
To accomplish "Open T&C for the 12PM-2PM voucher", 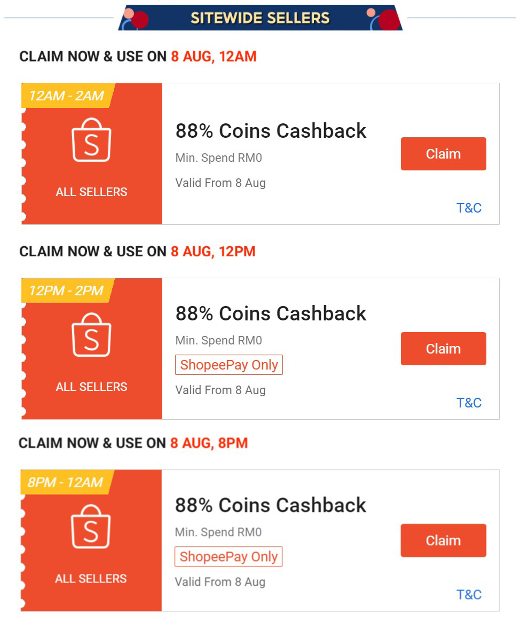I will coord(469,403).
